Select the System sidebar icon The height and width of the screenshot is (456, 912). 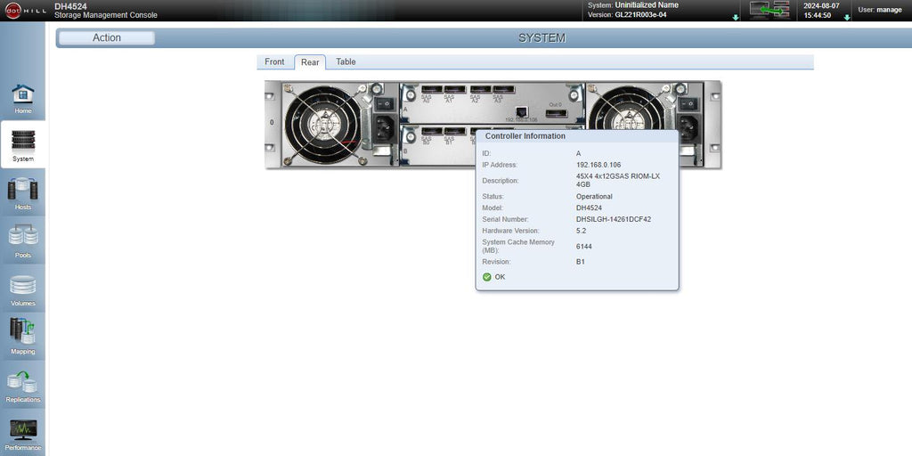(22, 145)
